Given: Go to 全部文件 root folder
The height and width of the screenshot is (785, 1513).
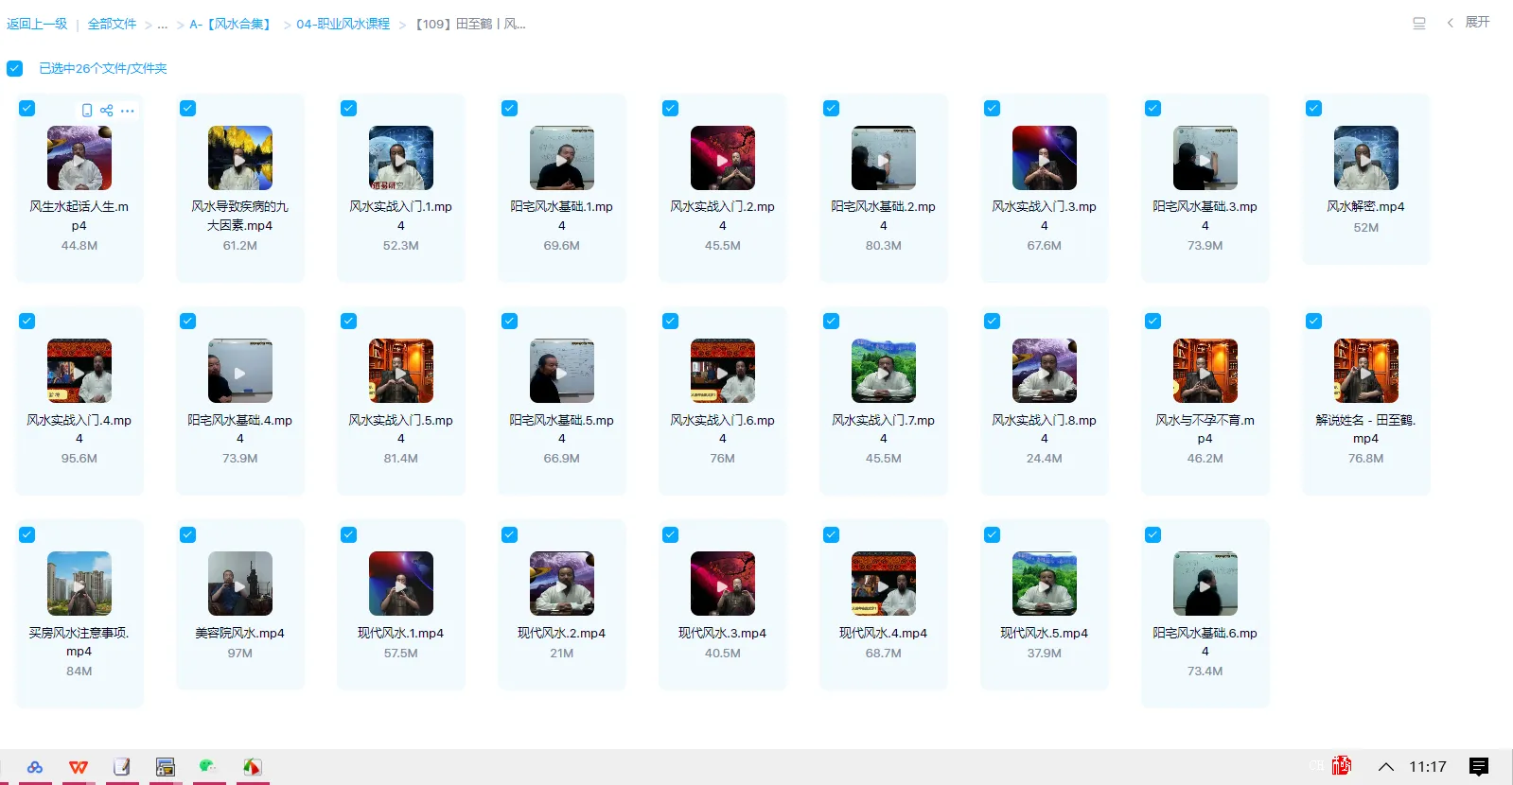Looking at the screenshot, I should (112, 24).
